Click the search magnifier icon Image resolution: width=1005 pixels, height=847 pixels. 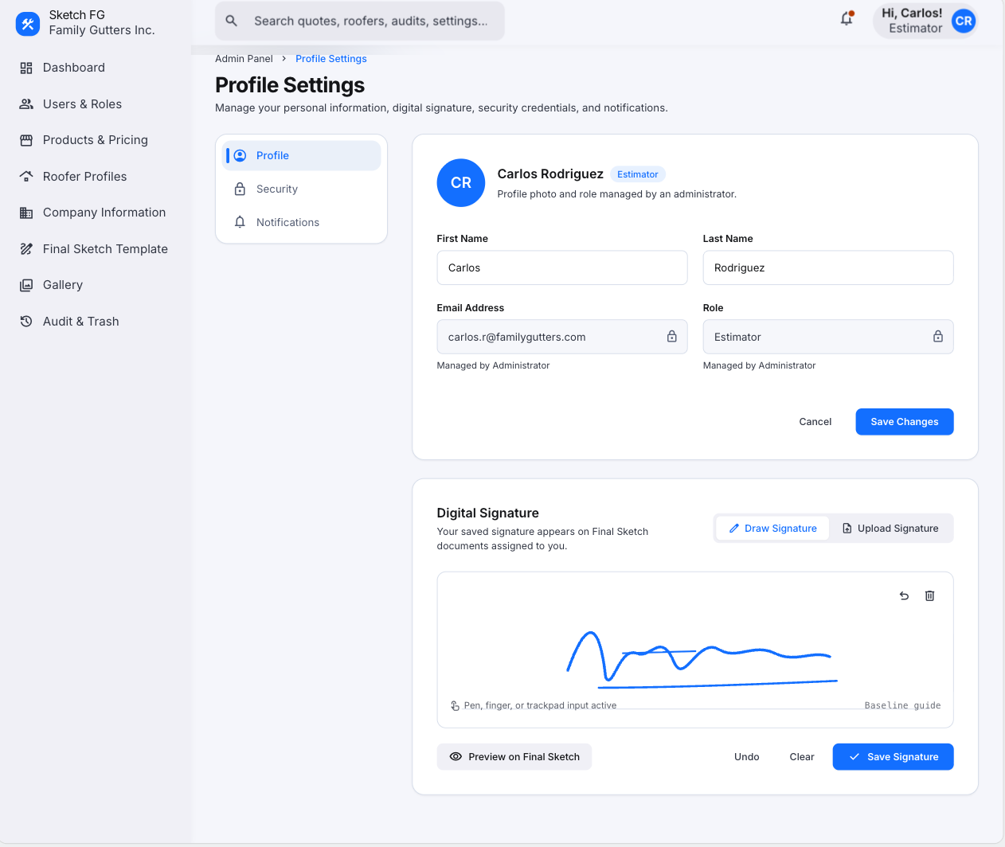point(232,21)
